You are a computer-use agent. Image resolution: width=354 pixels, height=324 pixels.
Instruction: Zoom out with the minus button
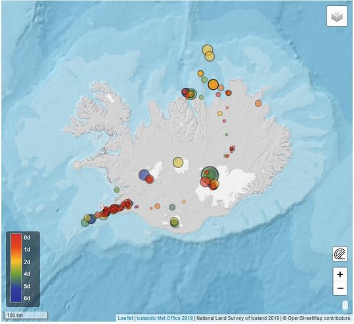[x=340, y=288]
